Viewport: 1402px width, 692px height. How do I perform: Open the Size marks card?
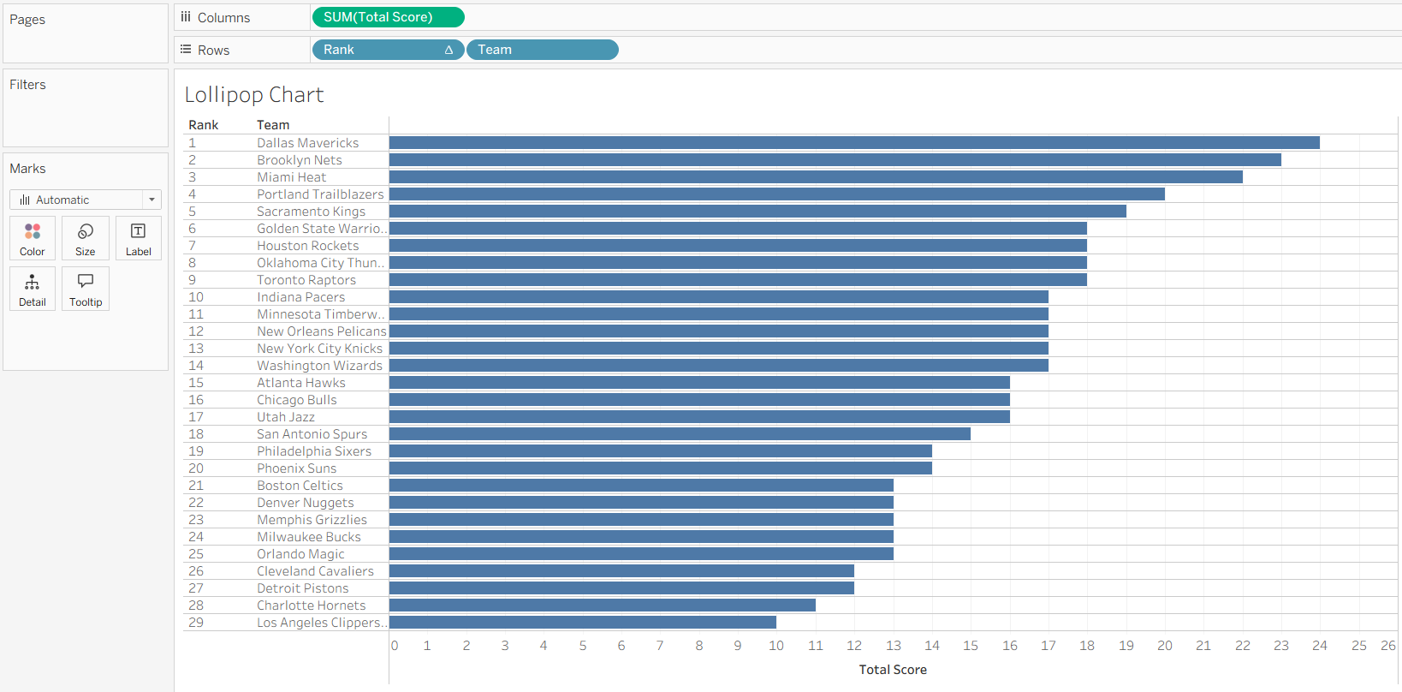[x=86, y=238]
